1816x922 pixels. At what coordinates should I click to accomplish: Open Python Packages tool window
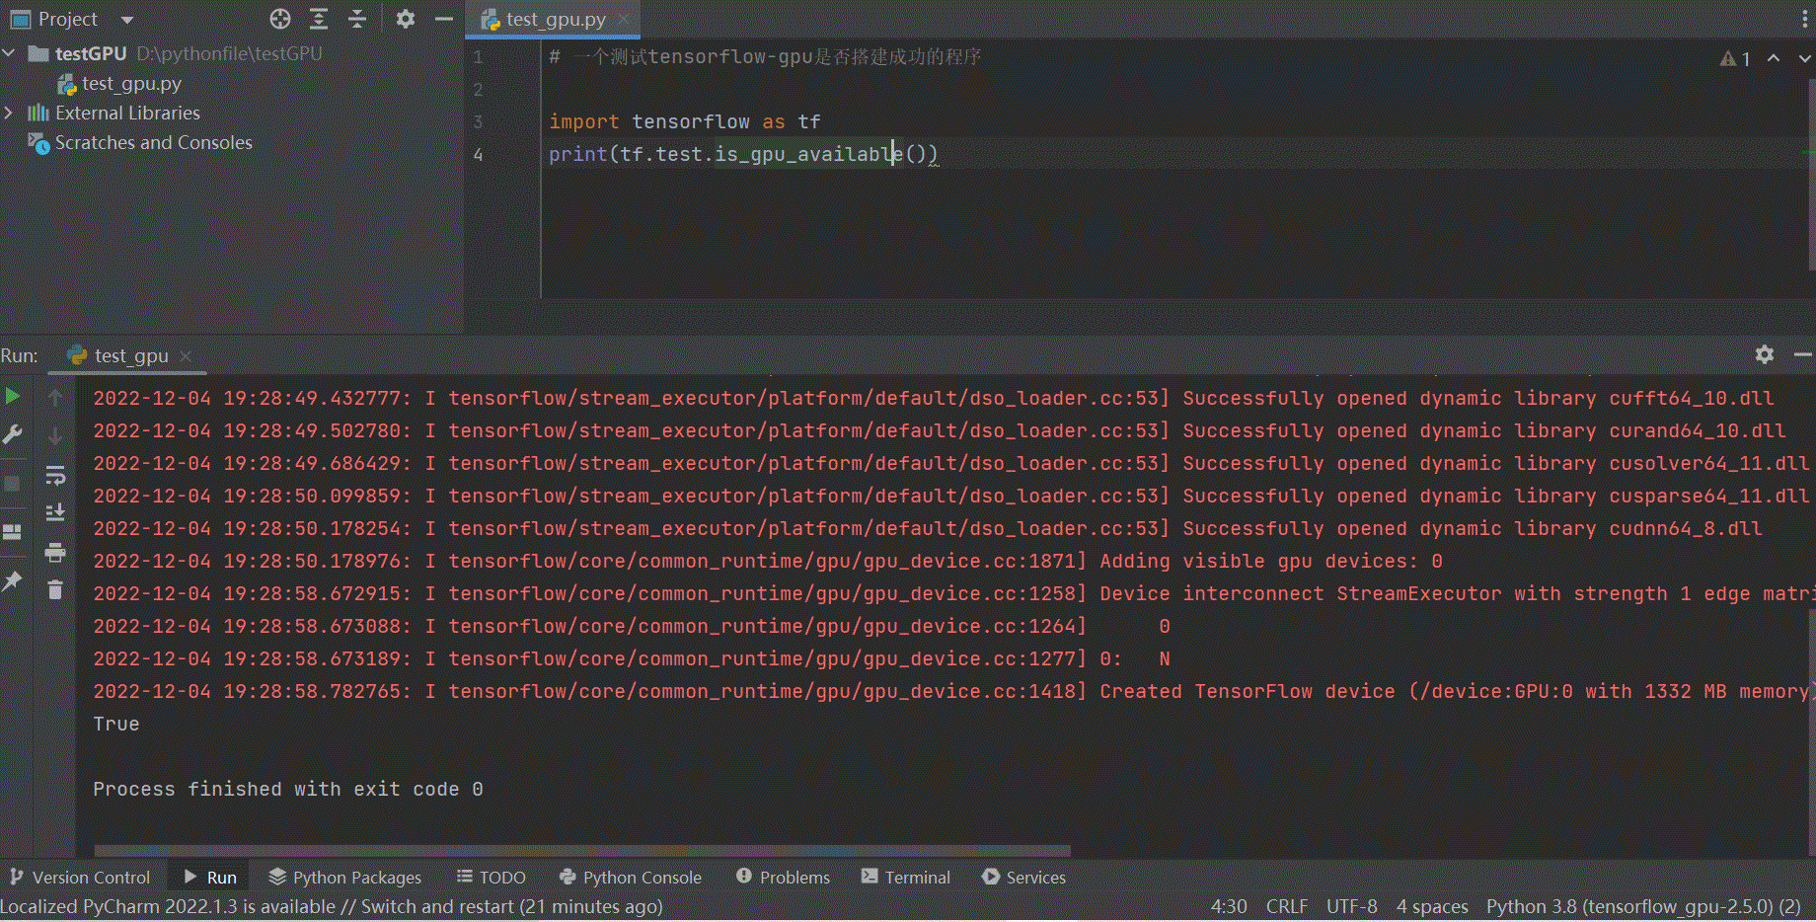point(344,877)
